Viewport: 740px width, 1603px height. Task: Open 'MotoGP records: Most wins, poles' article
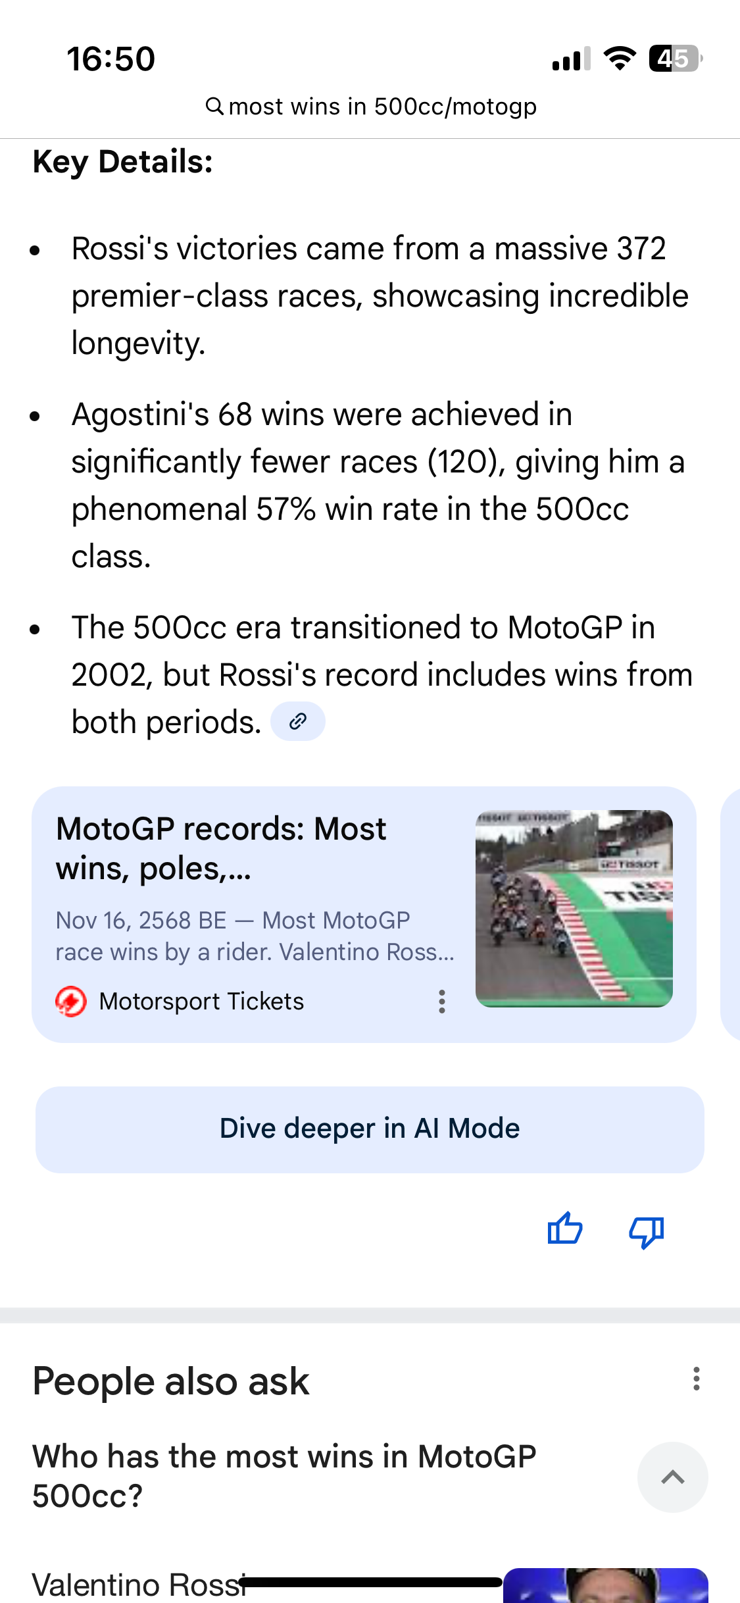[x=221, y=848]
